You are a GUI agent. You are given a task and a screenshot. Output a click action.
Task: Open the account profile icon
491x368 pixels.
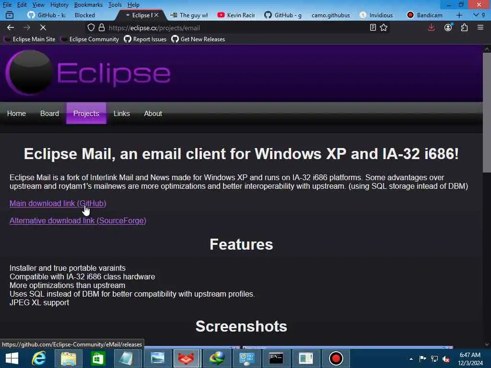click(x=448, y=27)
